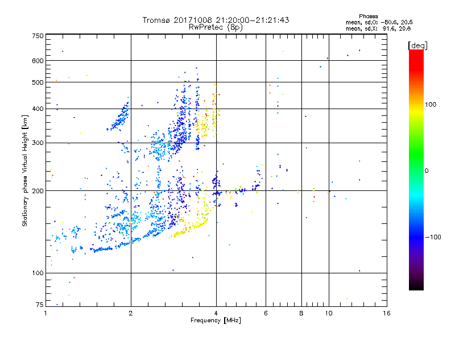The height and width of the screenshot is (341, 455).
Task: Click y-axis tick label '300'
Action: [38, 143]
